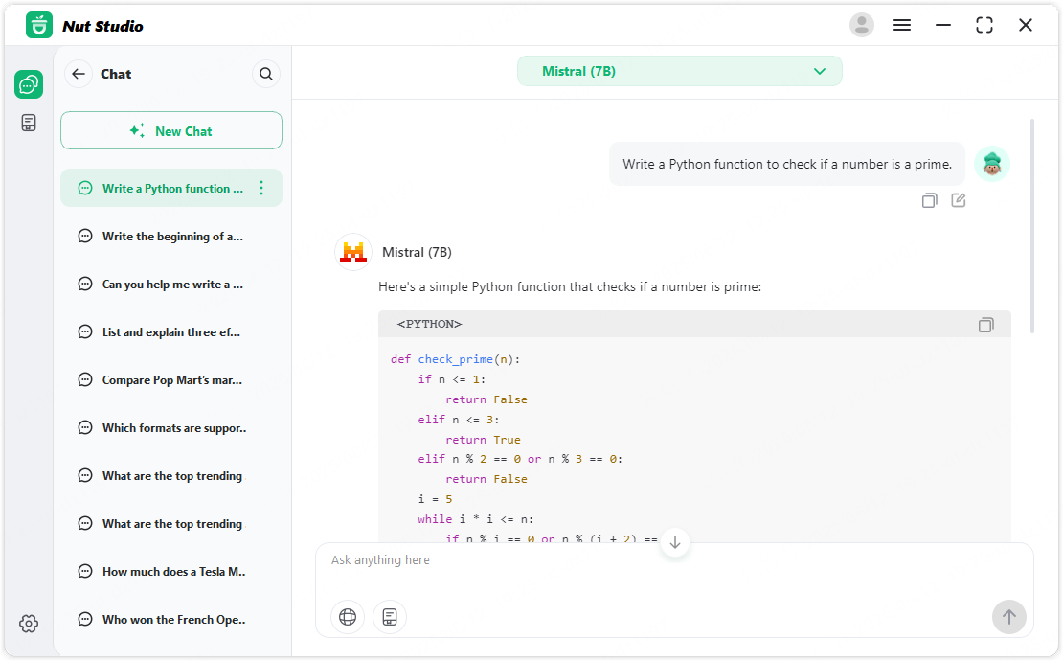Click the Nut Studio logo
The image size is (1063, 661).
click(39, 26)
